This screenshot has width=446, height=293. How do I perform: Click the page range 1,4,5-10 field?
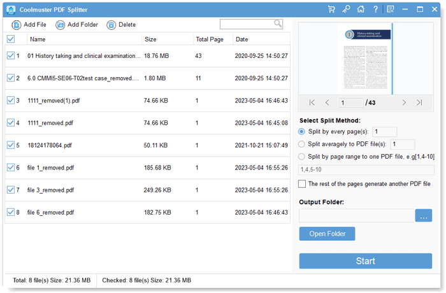pos(366,170)
